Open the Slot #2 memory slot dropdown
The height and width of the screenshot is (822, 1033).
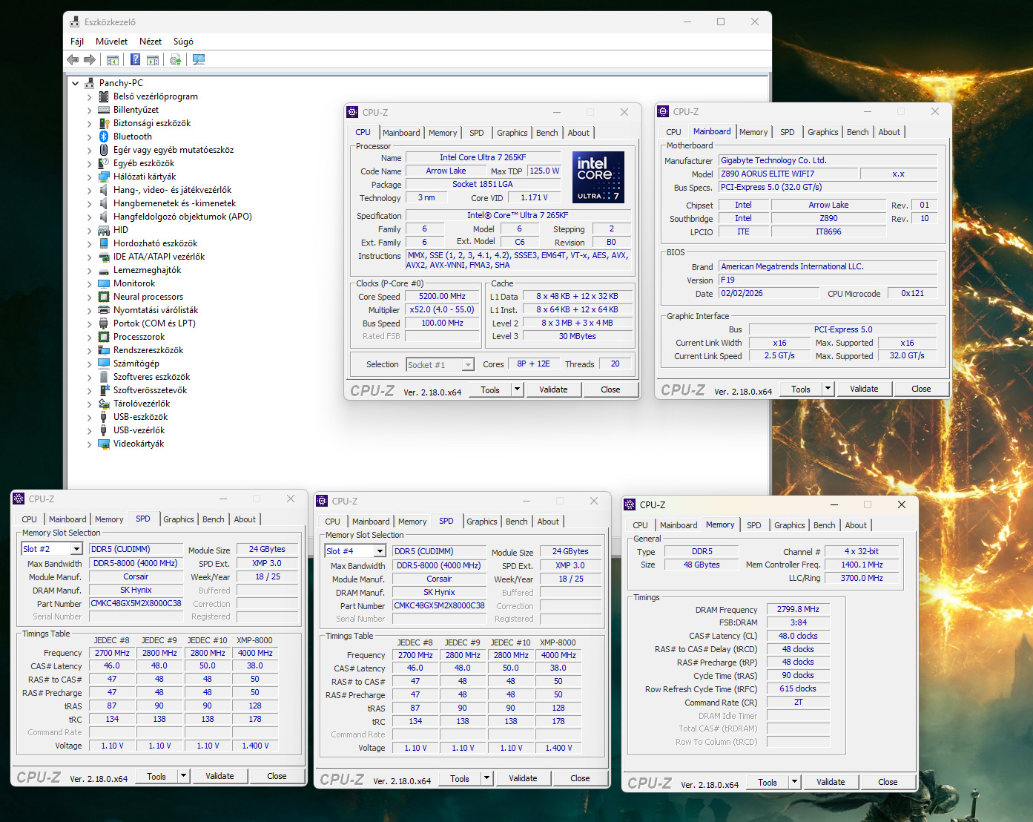(x=76, y=549)
